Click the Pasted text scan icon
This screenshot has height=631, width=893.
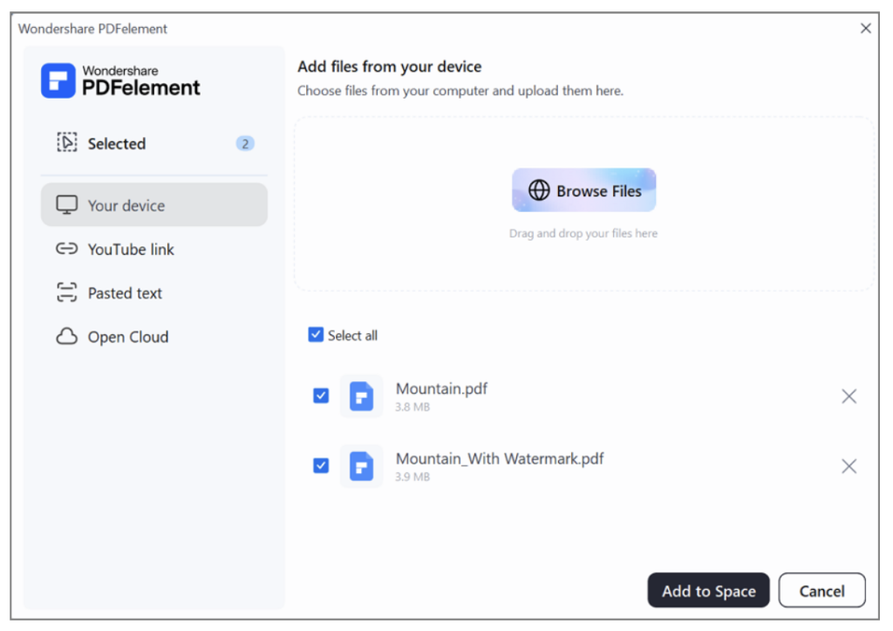click(66, 292)
